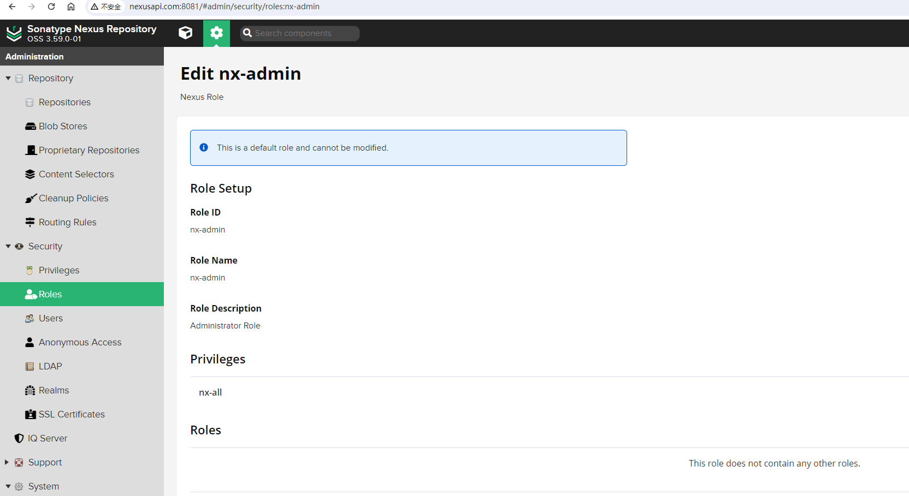The height and width of the screenshot is (496, 909).
Task: Click the info icon in default role notice
Action: tap(204, 147)
